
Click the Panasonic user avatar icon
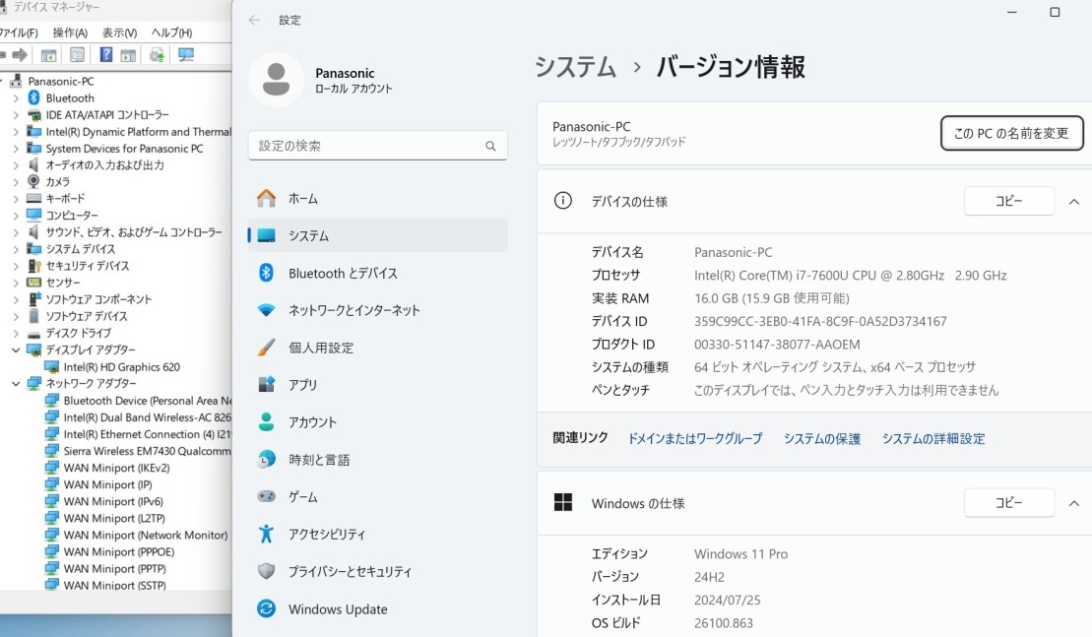coord(276,80)
